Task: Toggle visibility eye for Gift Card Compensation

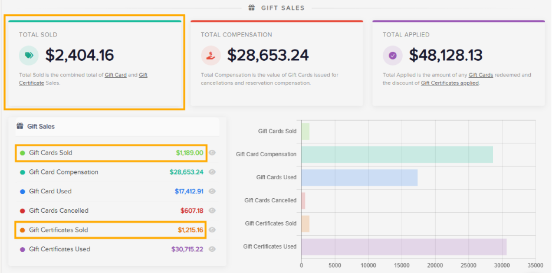Action: pos(212,172)
